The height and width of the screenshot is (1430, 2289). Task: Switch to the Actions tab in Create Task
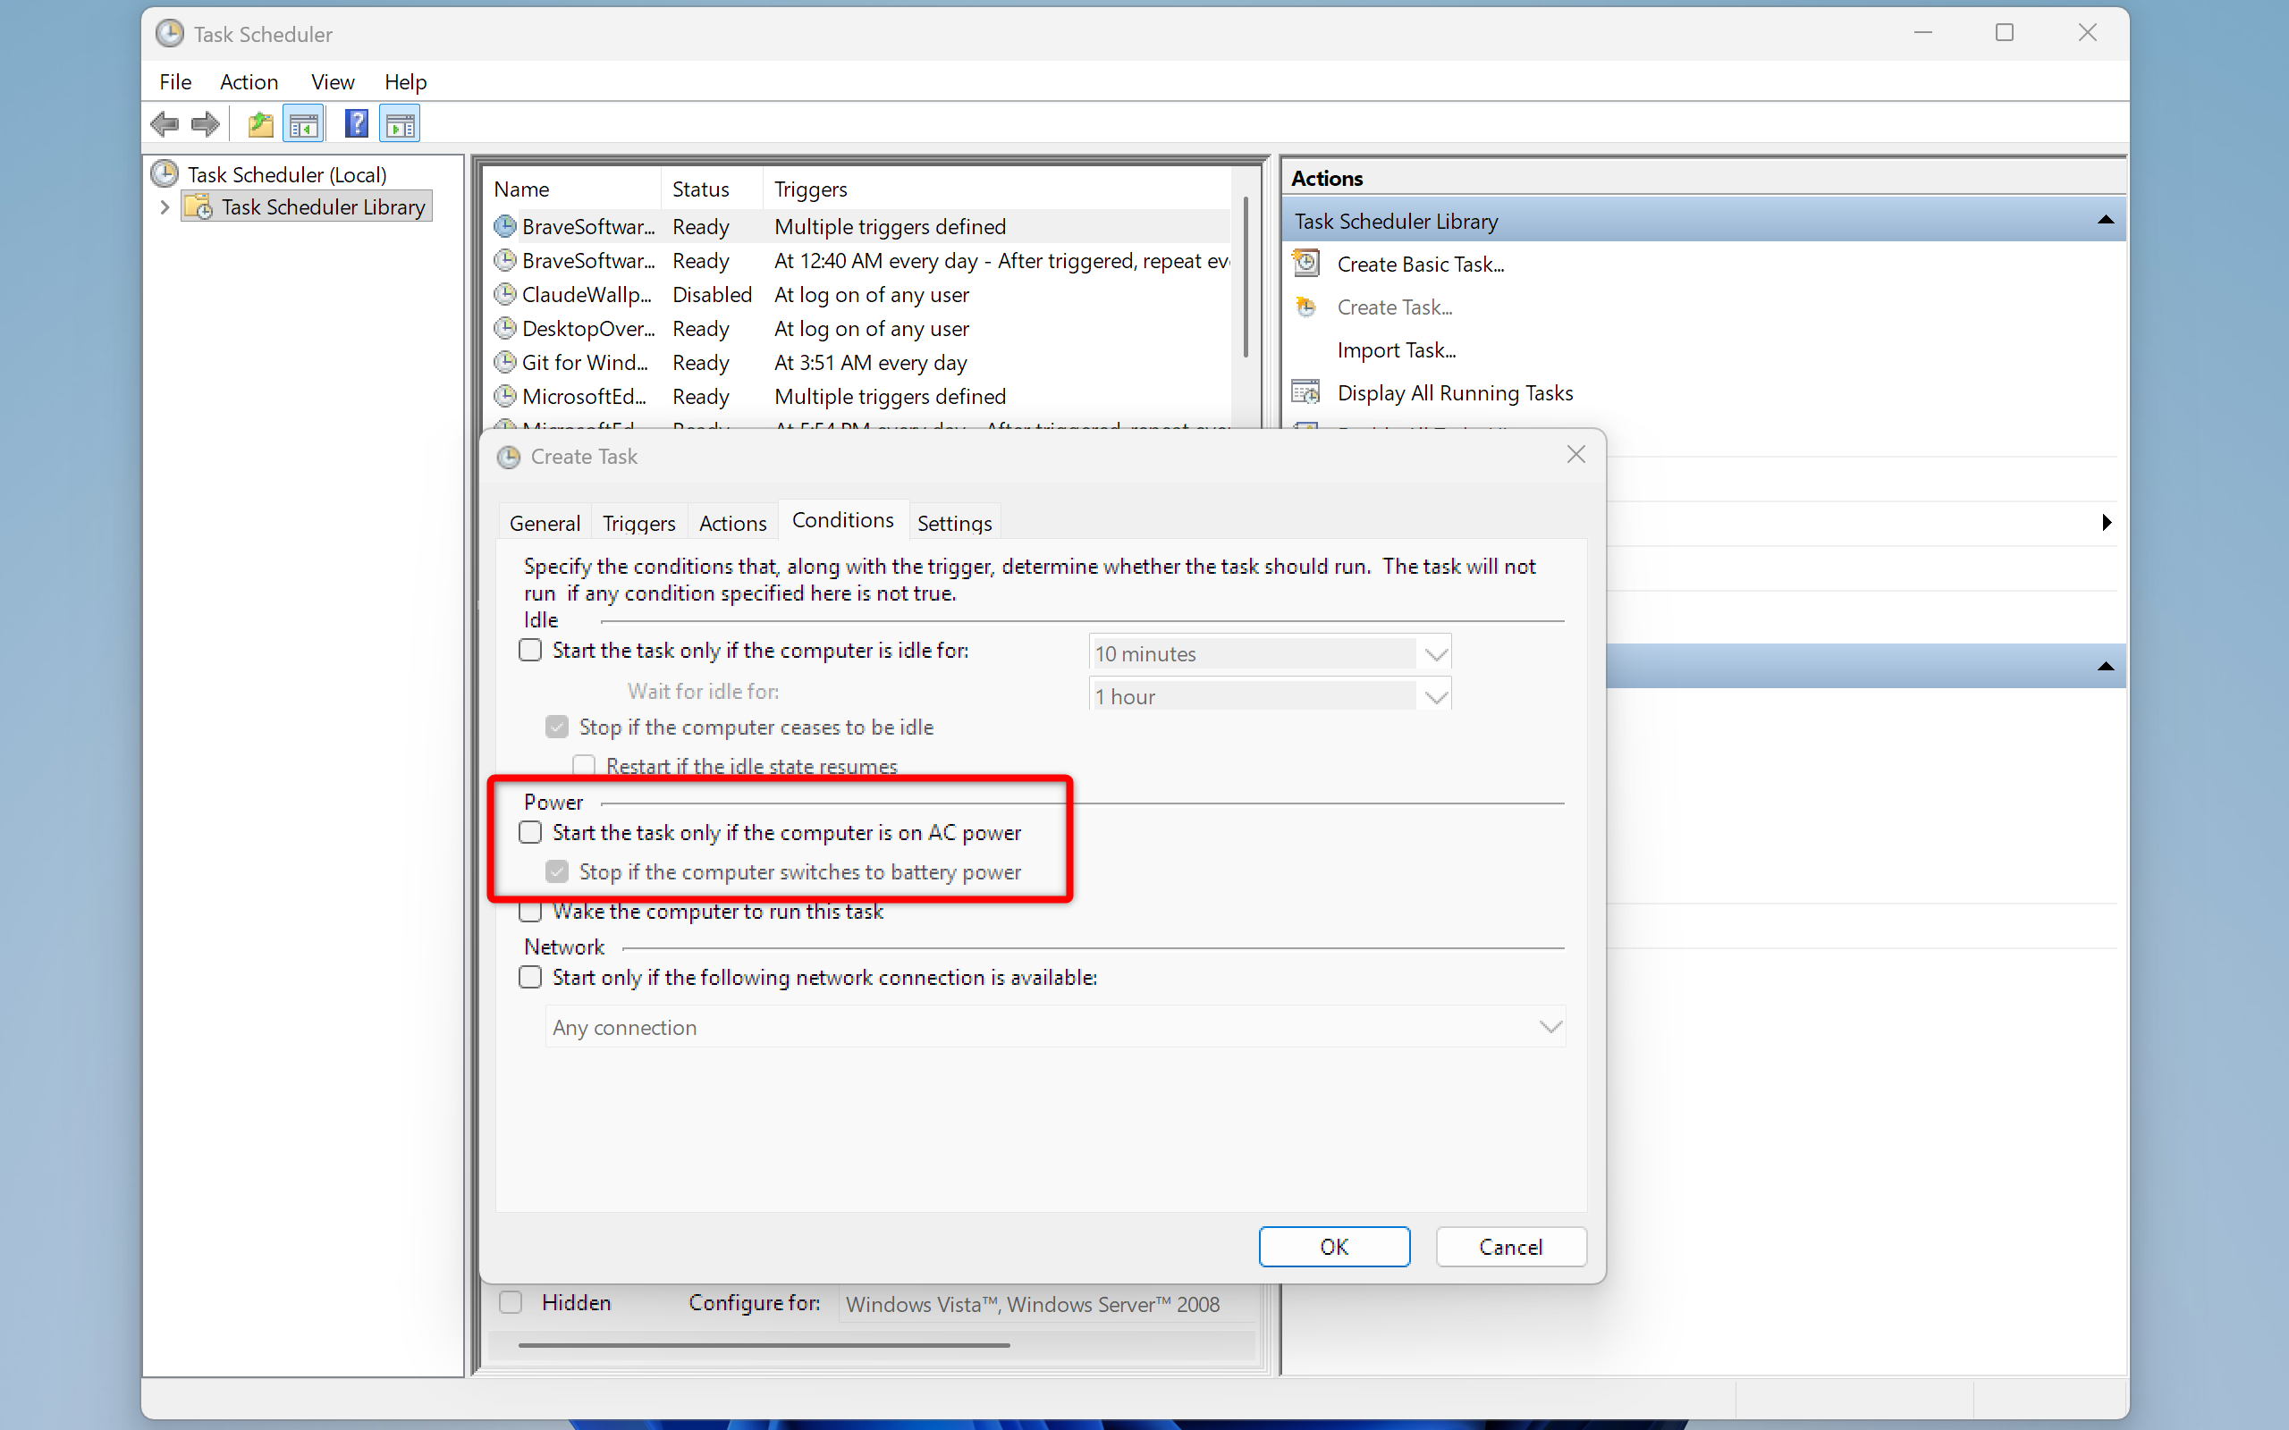pyautogui.click(x=733, y=523)
